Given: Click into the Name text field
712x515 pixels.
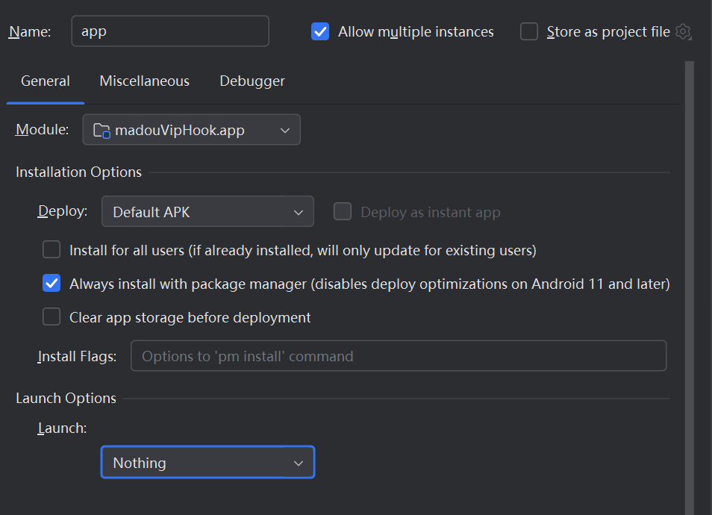Looking at the screenshot, I should click(x=170, y=32).
